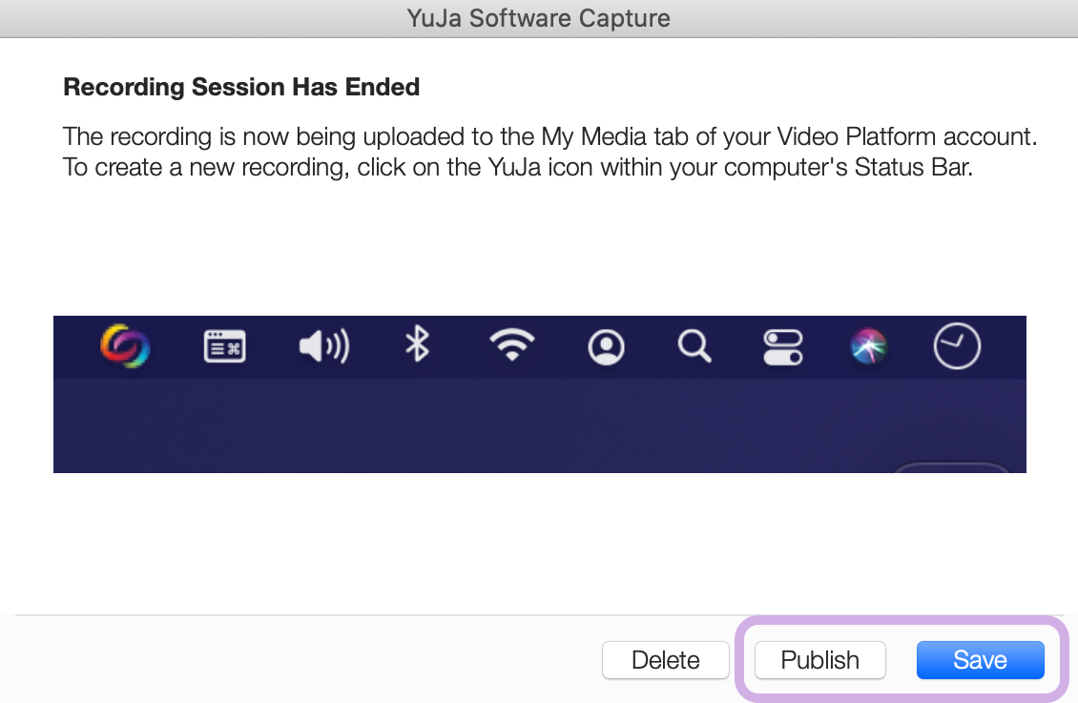Click the volume speaker icon
This screenshot has width=1078, height=703.
323,346
